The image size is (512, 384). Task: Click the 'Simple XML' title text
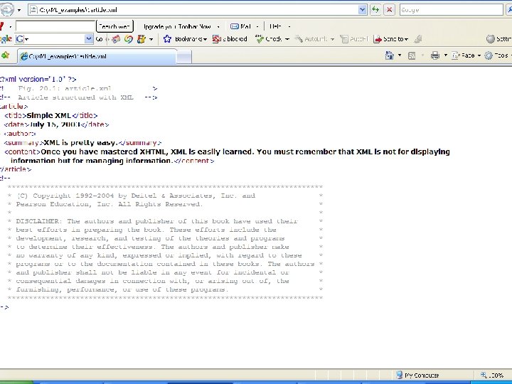pos(49,116)
